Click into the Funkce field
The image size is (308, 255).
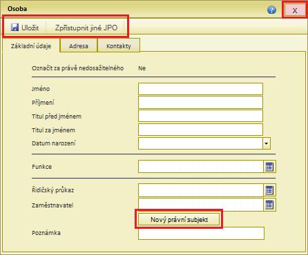(x=201, y=167)
